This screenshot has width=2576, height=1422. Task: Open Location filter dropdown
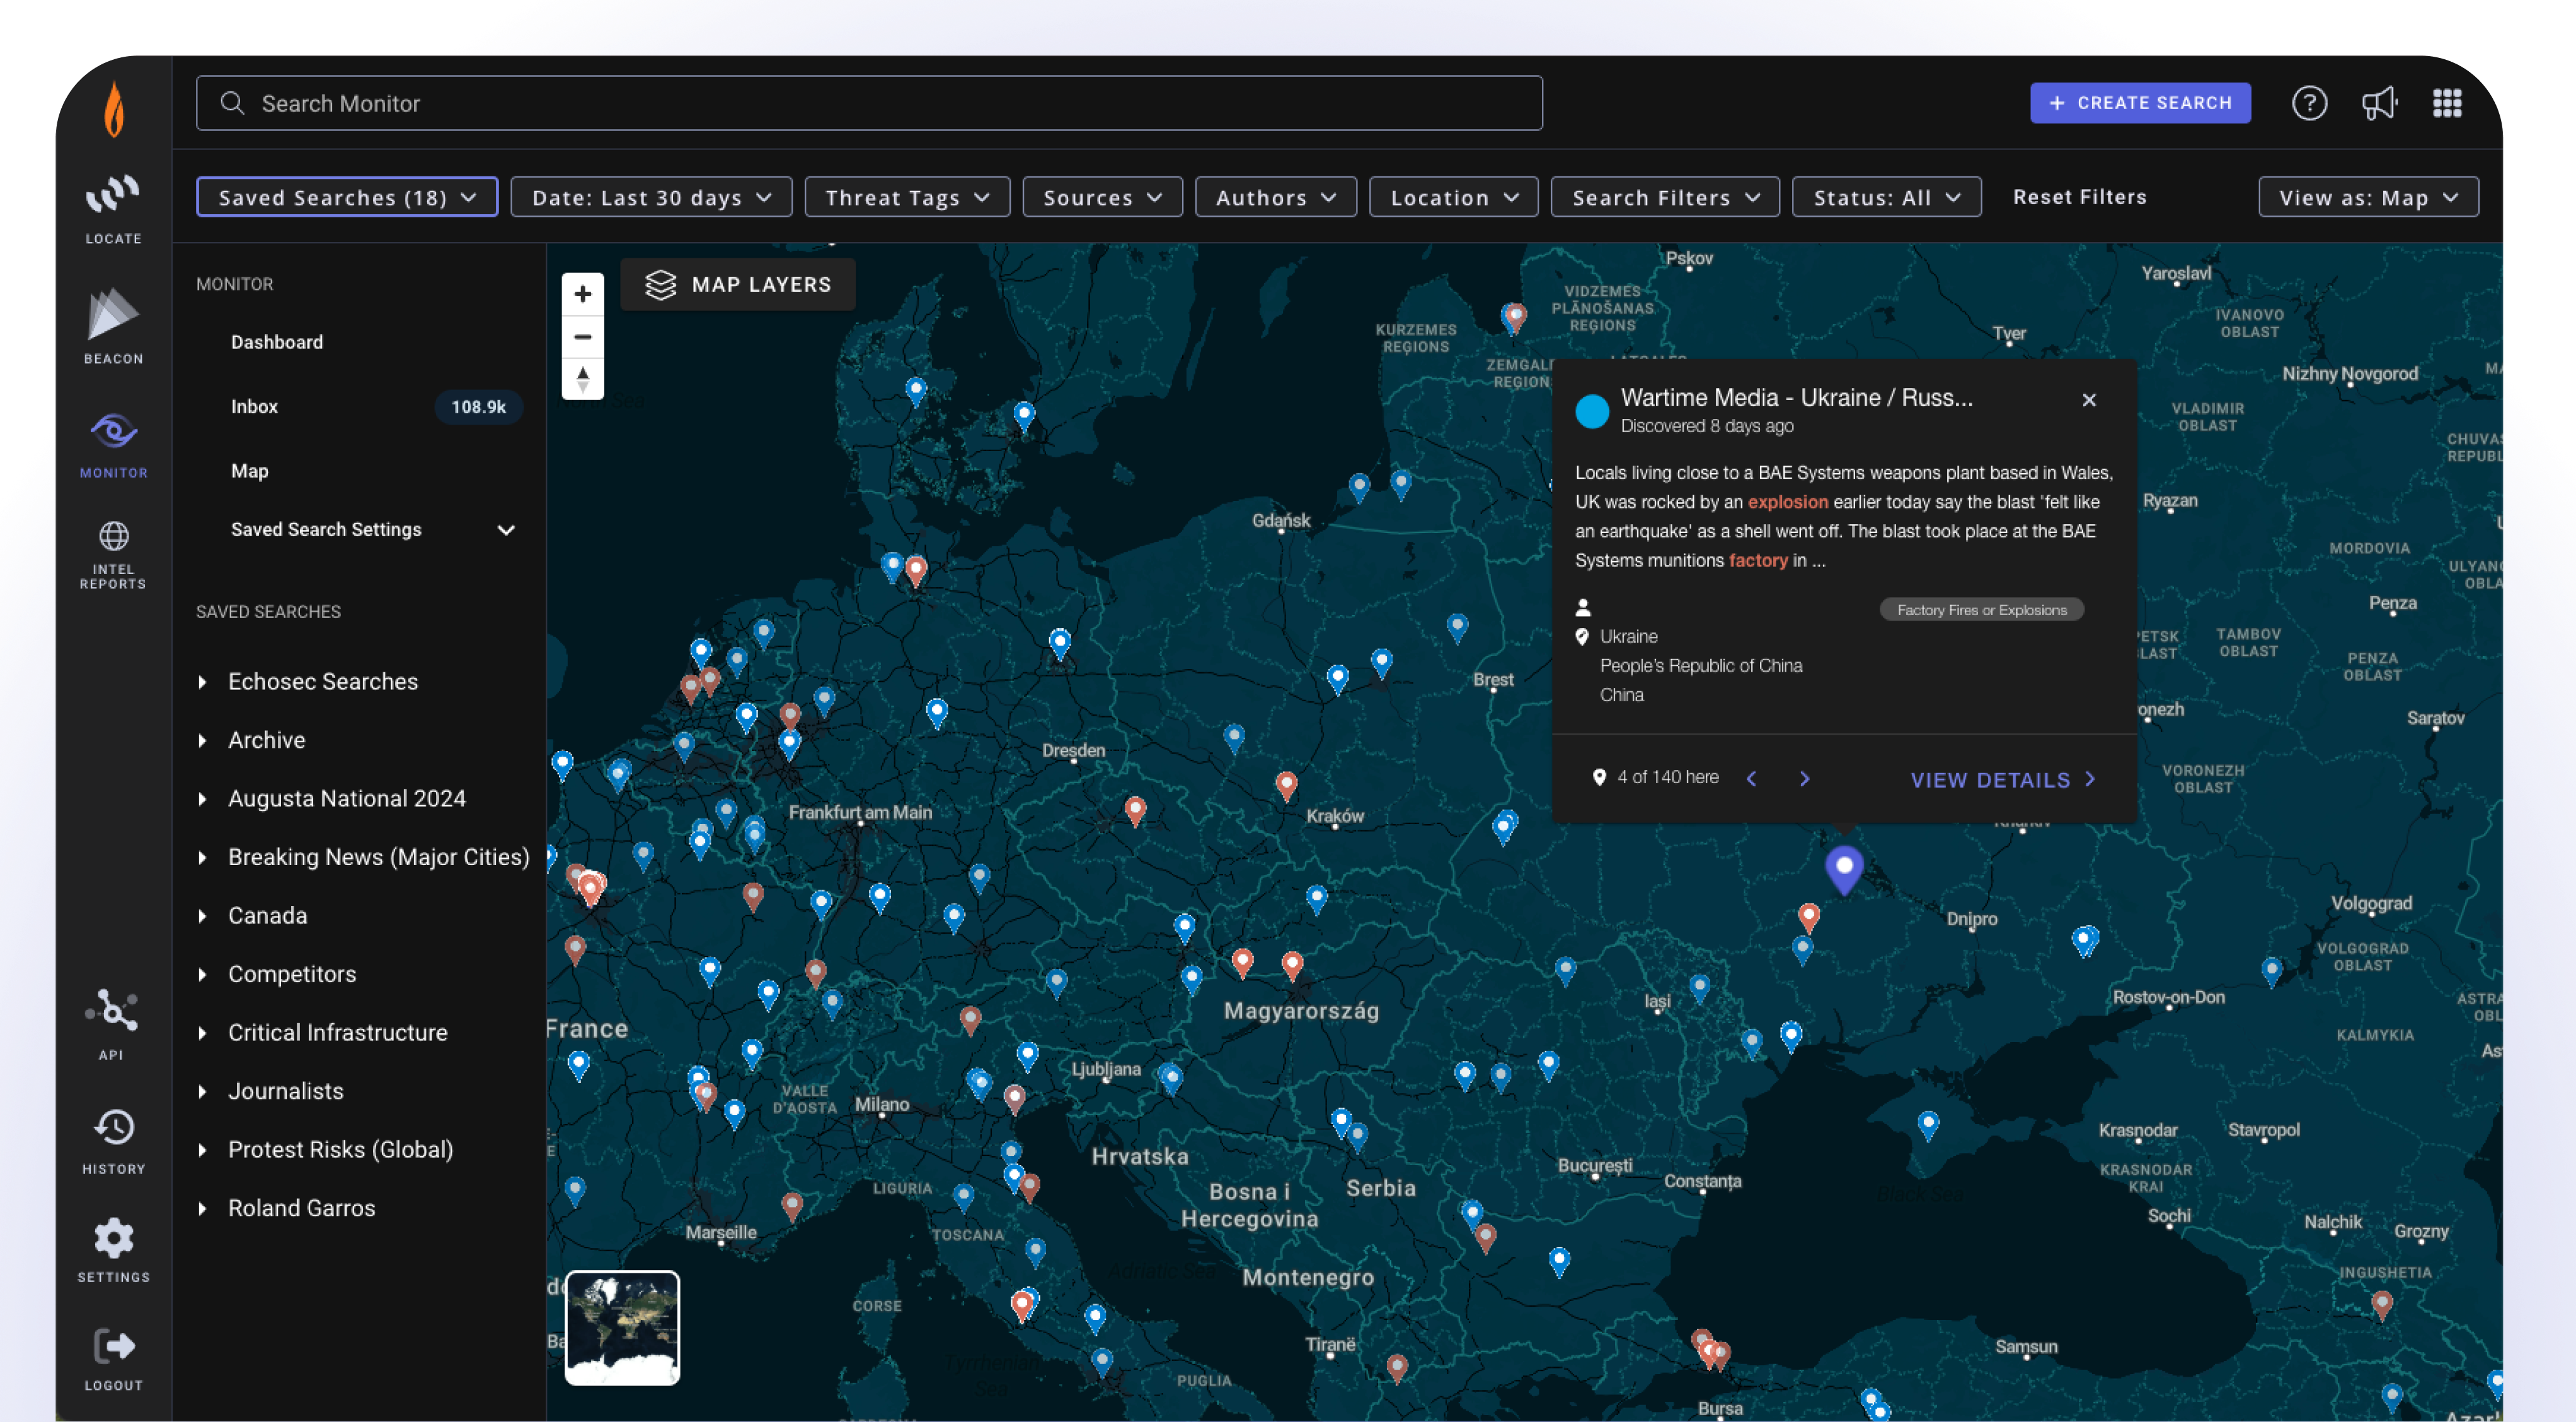pos(1453,197)
